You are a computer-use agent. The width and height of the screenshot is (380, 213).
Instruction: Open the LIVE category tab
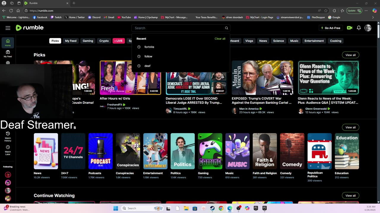[119, 41]
